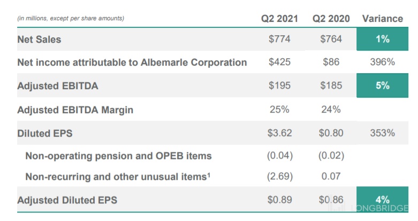
Task: Click the Q2 2020 column header
Action: 331,19
